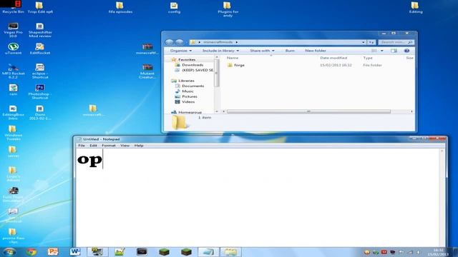The width and height of the screenshot is (458, 257).
Task: Click the address bar refresh button
Action: tap(371, 42)
